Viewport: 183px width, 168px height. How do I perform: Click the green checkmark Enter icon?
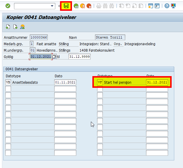[8, 6]
